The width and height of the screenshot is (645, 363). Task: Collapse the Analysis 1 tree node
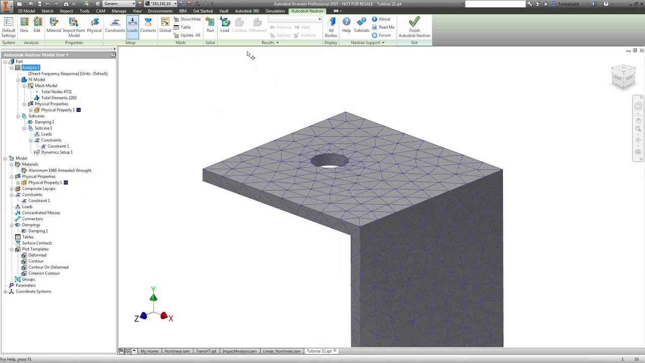point(12,68)
